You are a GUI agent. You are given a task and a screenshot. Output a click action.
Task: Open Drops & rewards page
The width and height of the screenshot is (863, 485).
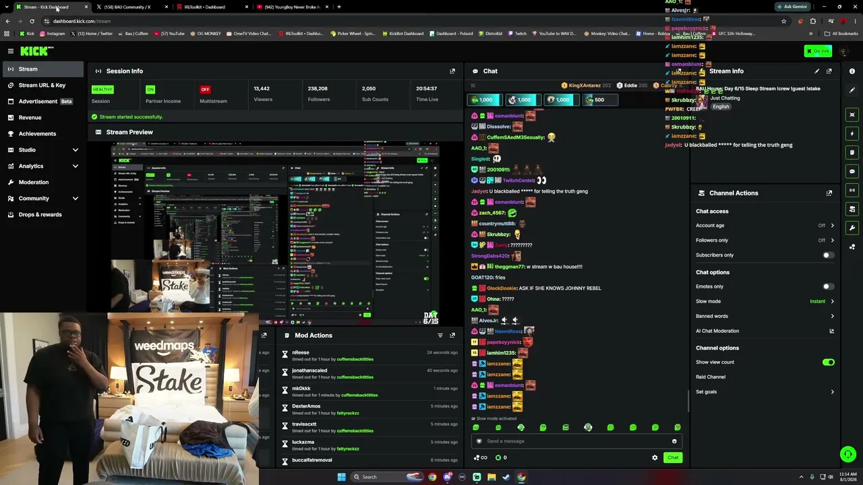pos(42,215)
